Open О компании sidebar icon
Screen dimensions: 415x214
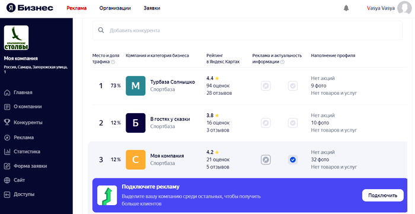pyautogui.click(x=7, y=107)
